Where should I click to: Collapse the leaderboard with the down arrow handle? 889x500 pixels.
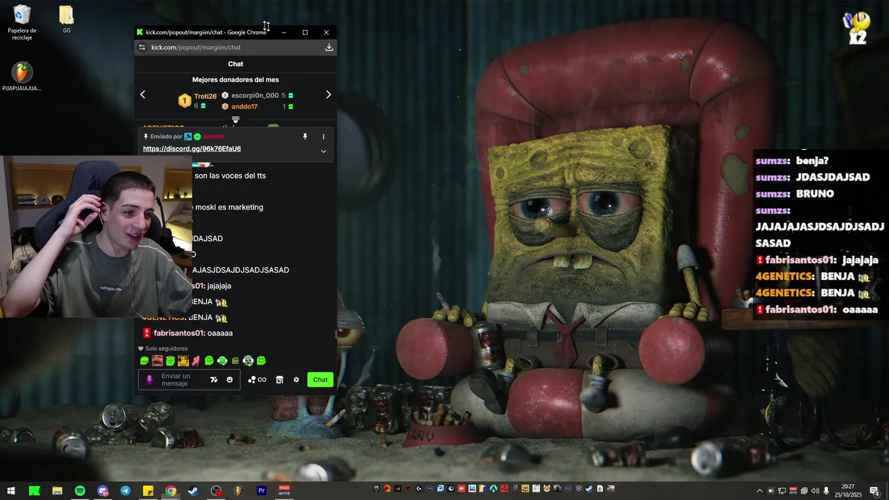[235, 120]
